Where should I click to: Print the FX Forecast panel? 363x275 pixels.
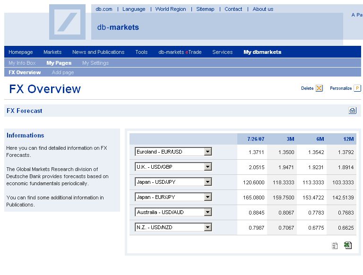[x=352, y=111]
